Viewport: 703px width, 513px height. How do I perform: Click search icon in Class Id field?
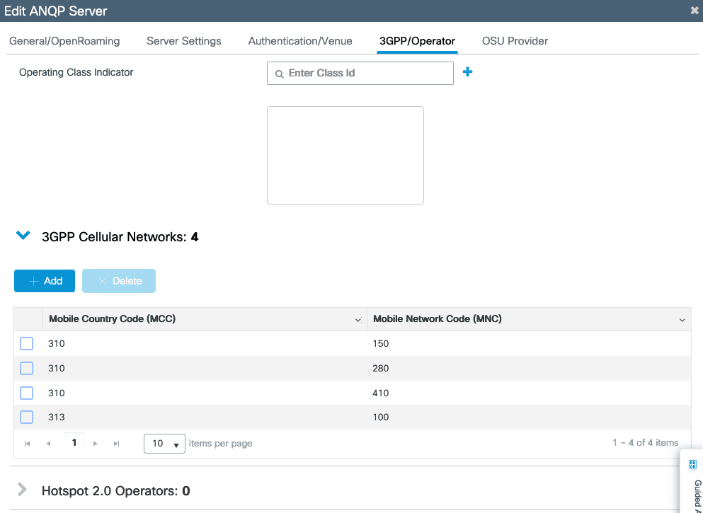point(278,74)
